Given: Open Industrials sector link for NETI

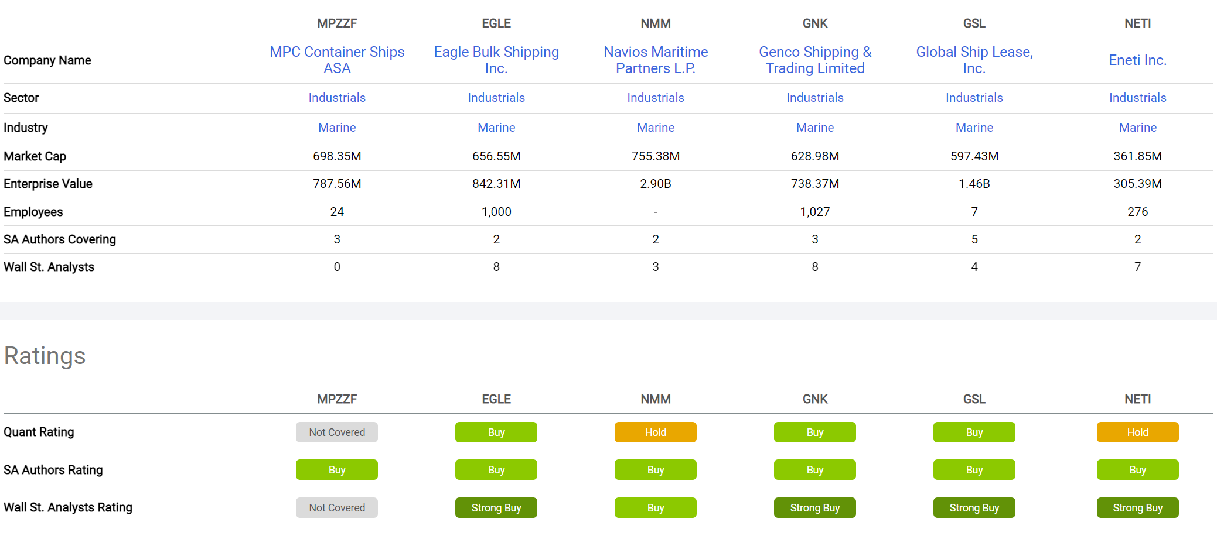Looking at the screenshot, I should [x=1137, y=98].
